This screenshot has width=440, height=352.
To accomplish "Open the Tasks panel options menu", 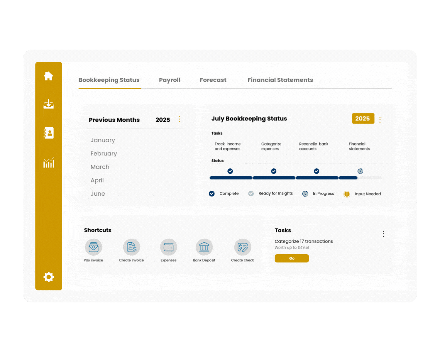I will pos(383,234).
